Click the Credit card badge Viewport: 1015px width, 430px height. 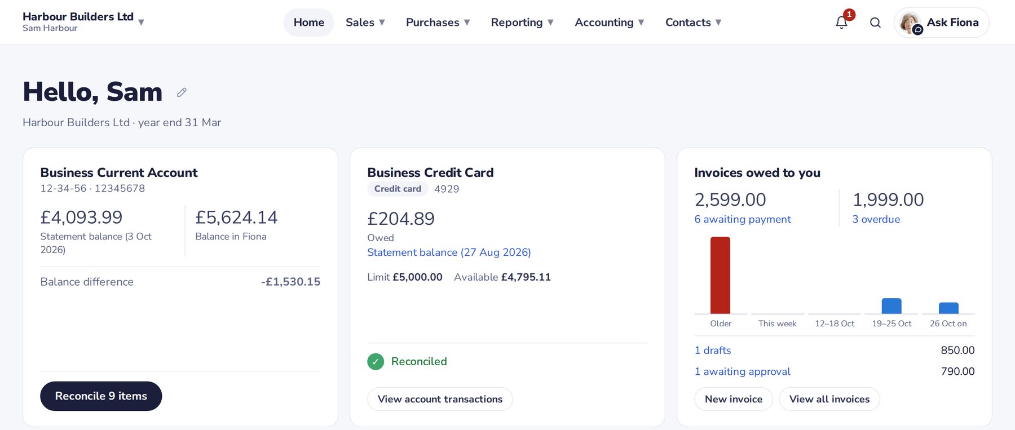398,189
